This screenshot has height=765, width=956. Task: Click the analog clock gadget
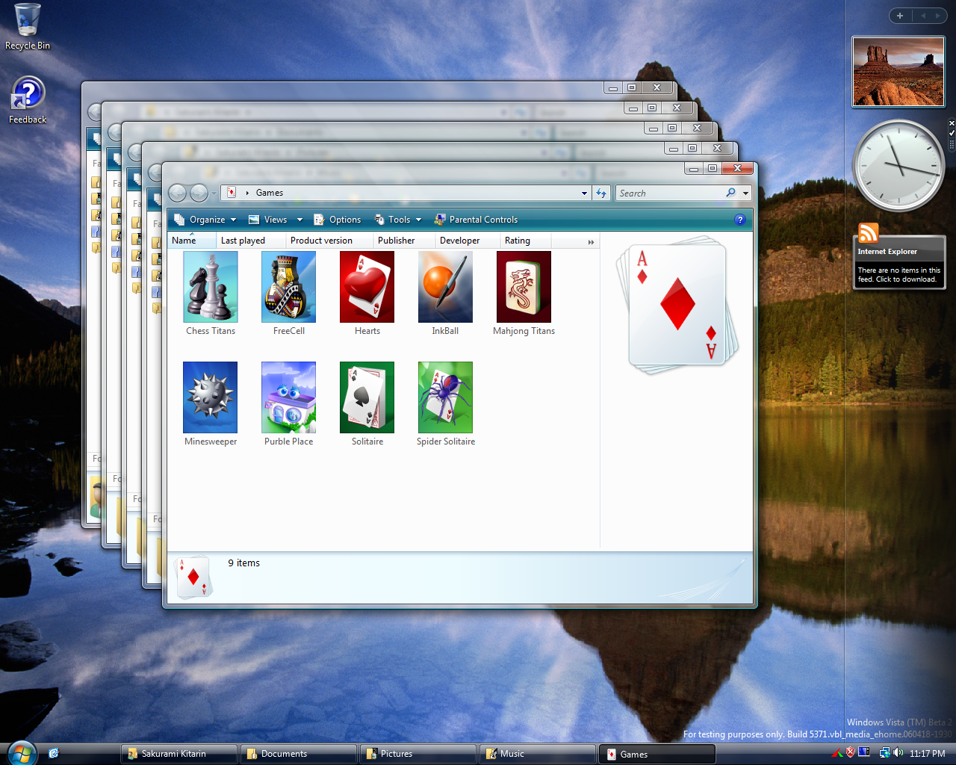tap(898, 165)
